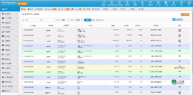This screenshot has width=193, height=95.
Task: Tick the checkbox of the order dated 02-17
Action: point(23,82)
